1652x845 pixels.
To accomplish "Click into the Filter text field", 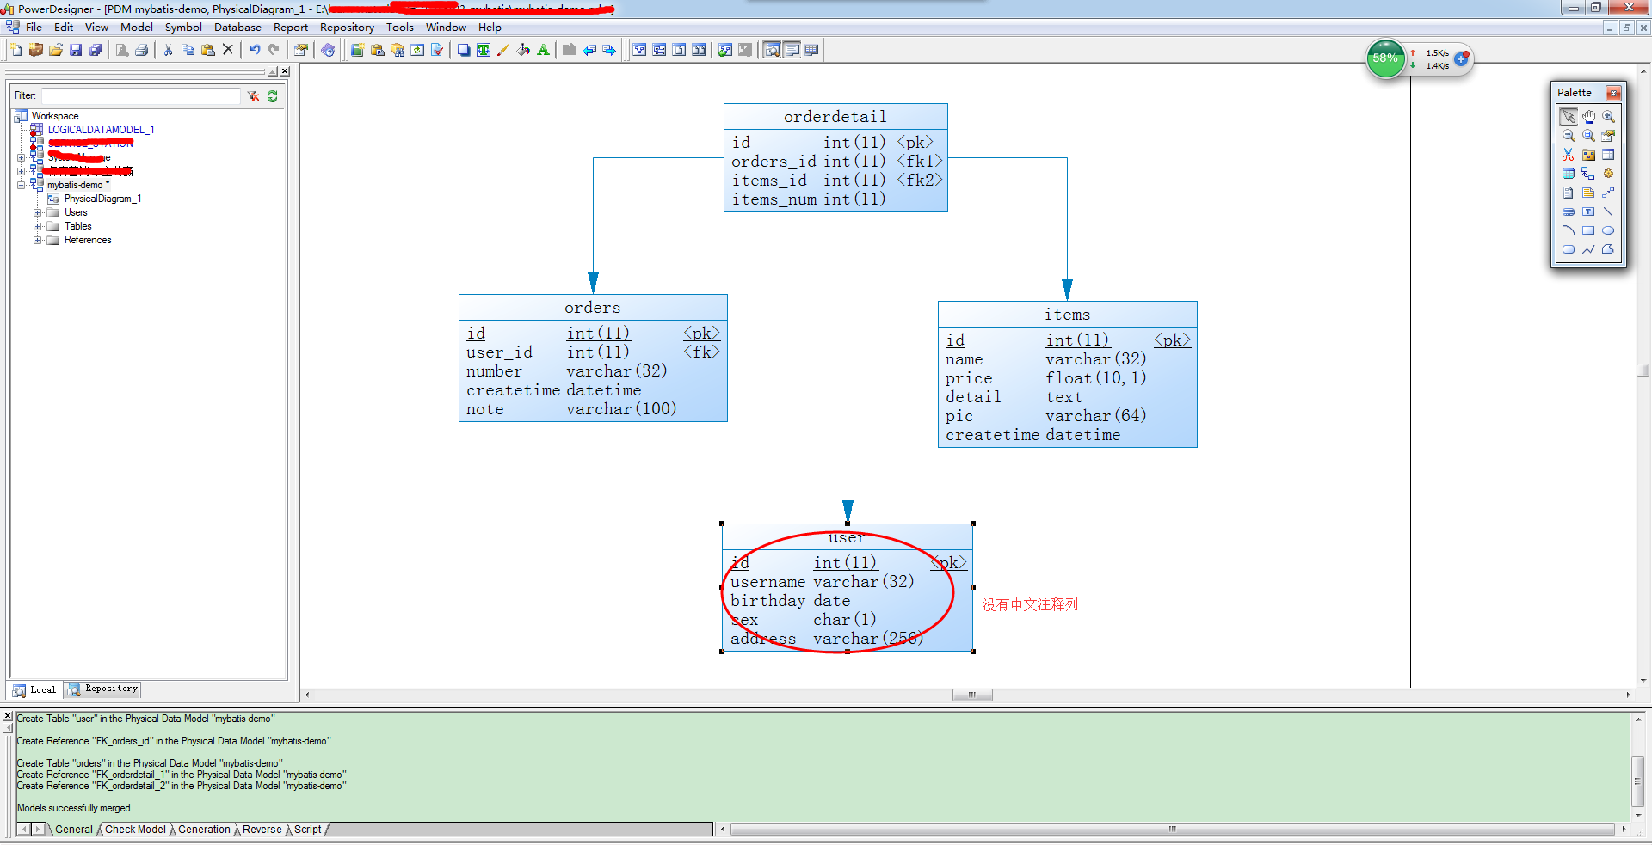I will coord(141,96).
